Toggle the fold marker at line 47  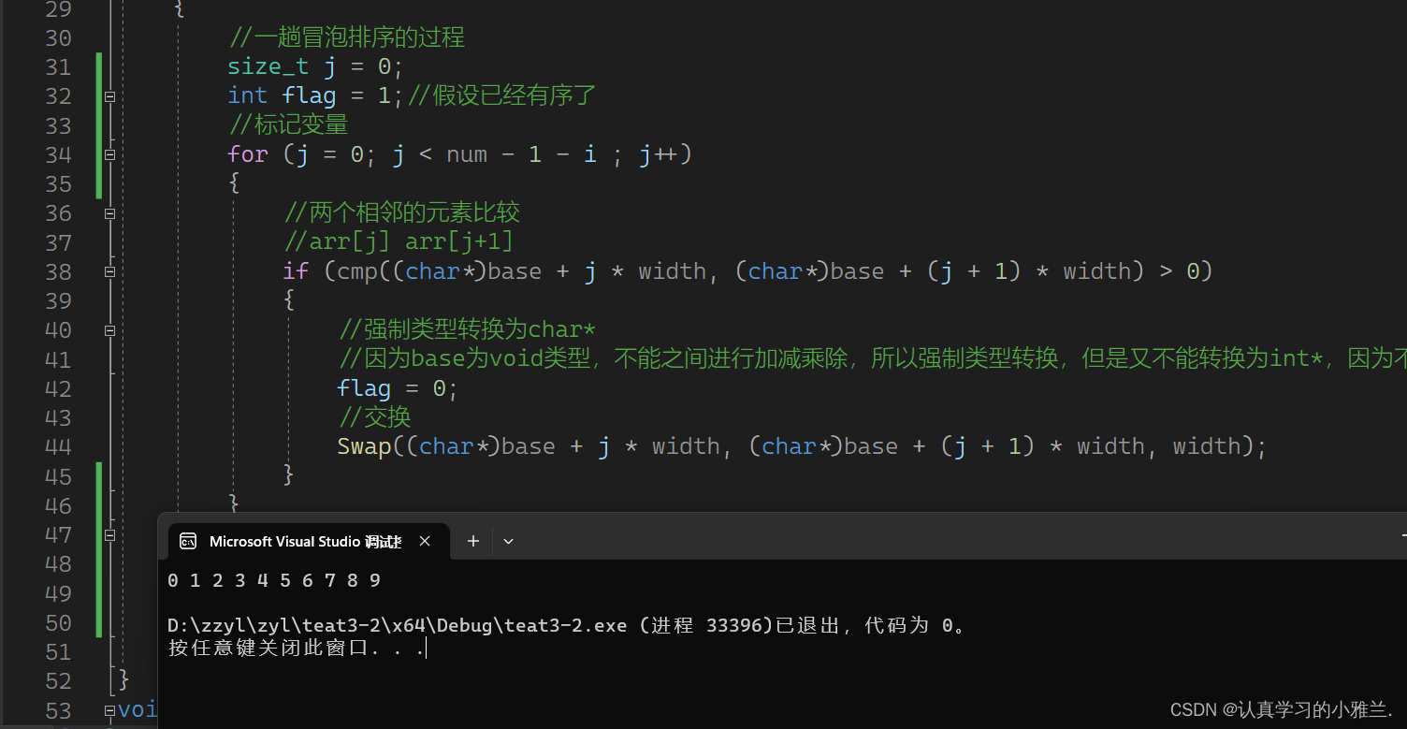(110, 535)
